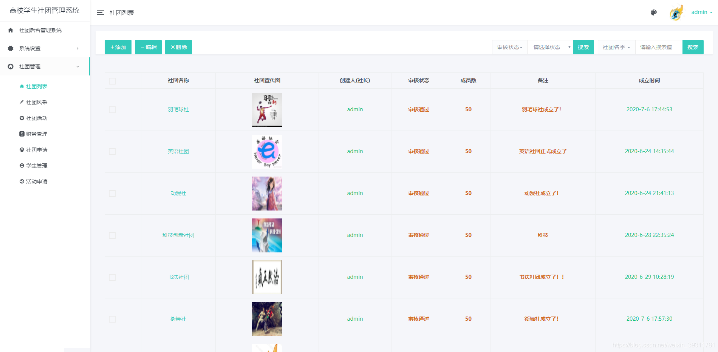The width and height of the screenshot is (718, 352).
Task: Open the 社团名字 search-field dropdown
Action: [616, 47]
